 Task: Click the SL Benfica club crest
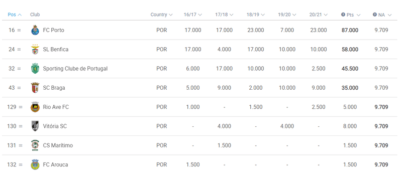pos(35,49)
